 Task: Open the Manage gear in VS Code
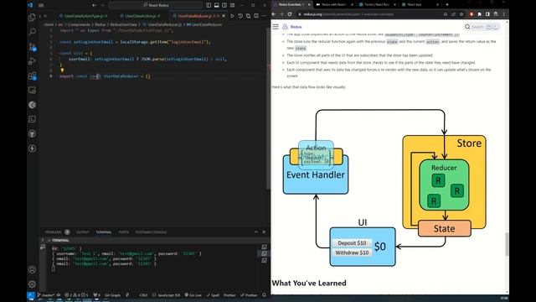pos(32,284)
